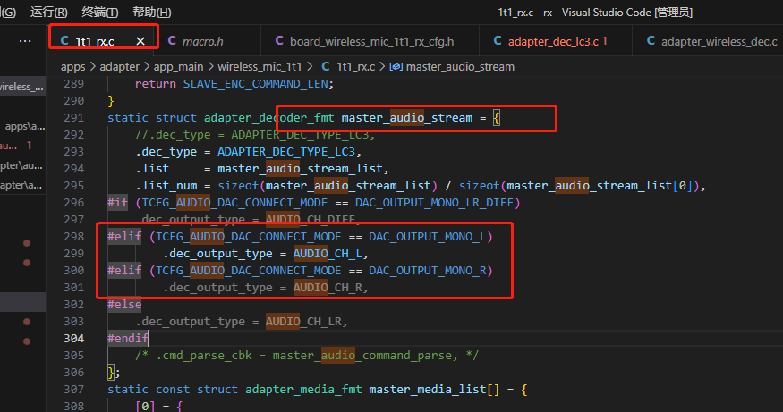Click AUDIO_CH_R on line 301

click(328, 287)
